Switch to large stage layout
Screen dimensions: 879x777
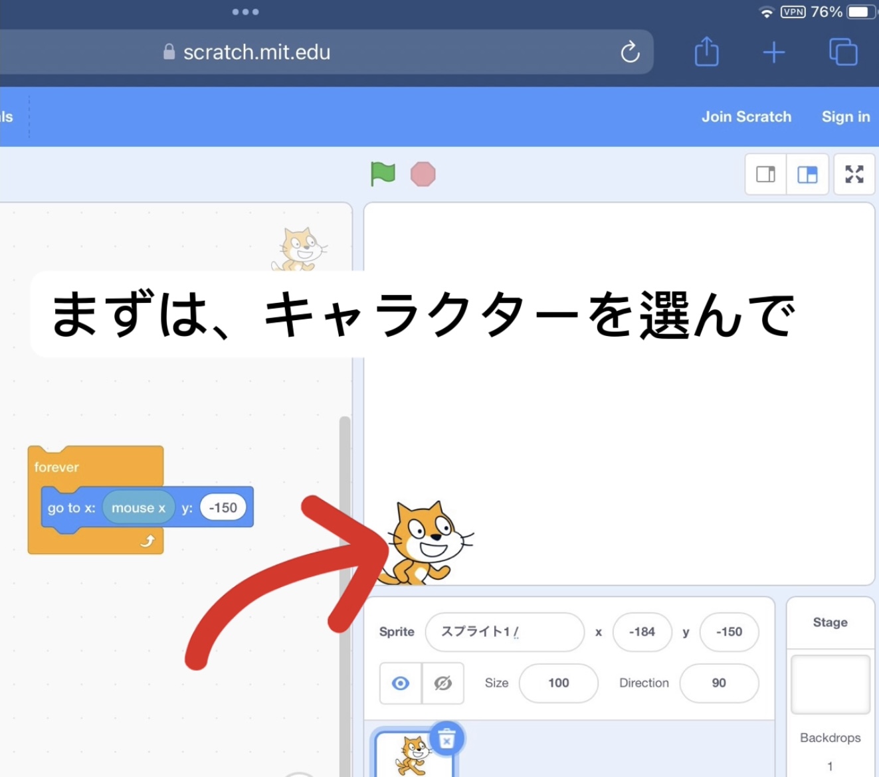click(807, 175)
